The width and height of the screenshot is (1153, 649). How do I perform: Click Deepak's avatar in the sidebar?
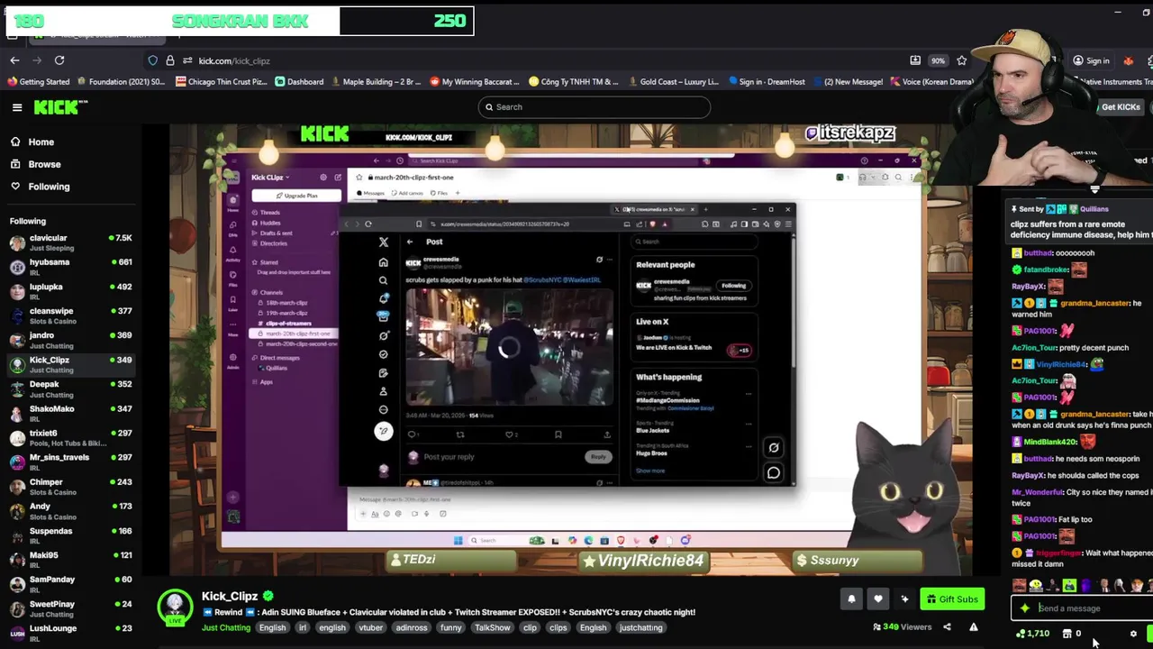point(17,388)
